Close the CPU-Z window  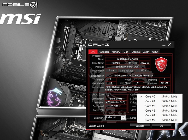coord(170,44)
